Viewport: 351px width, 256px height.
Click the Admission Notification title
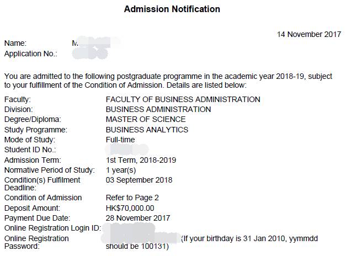(x=172, y=9)
